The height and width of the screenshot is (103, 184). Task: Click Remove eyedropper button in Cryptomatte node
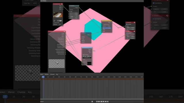pos(89,56)
